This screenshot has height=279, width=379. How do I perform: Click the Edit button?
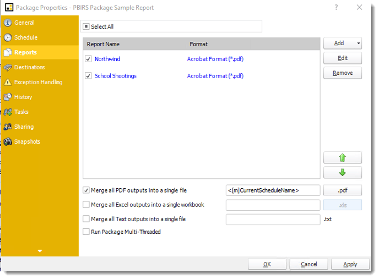point(342,58)
